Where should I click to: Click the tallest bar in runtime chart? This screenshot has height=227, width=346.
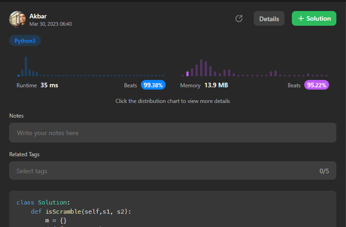coord(26,67)
